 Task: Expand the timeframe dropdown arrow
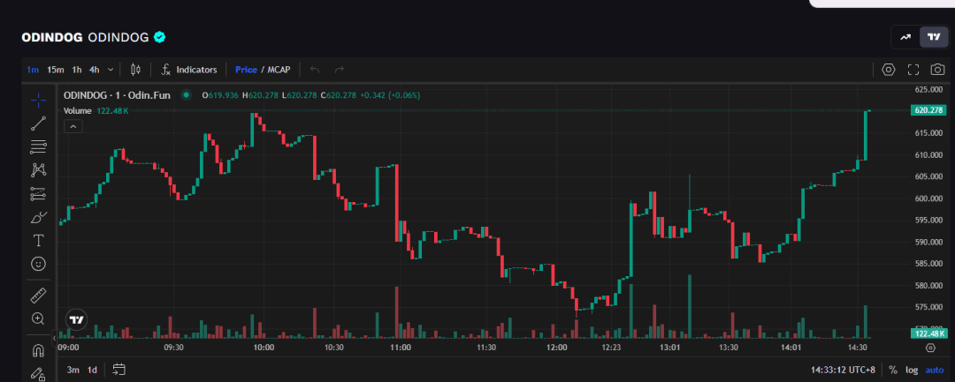(111, 70)
